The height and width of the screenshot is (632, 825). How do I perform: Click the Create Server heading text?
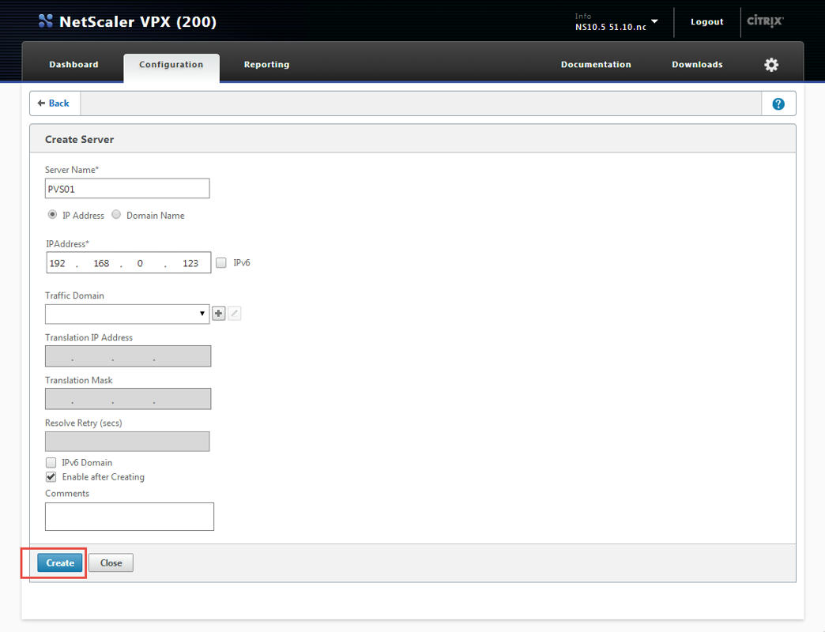[80, 139]
